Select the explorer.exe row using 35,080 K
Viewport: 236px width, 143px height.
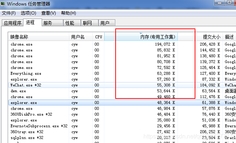point(122,120)
